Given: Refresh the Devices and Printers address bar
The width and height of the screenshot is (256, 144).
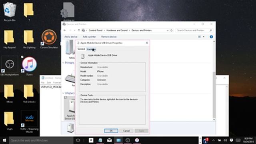Looking at the screenshot, I should (x=172, y=30).
